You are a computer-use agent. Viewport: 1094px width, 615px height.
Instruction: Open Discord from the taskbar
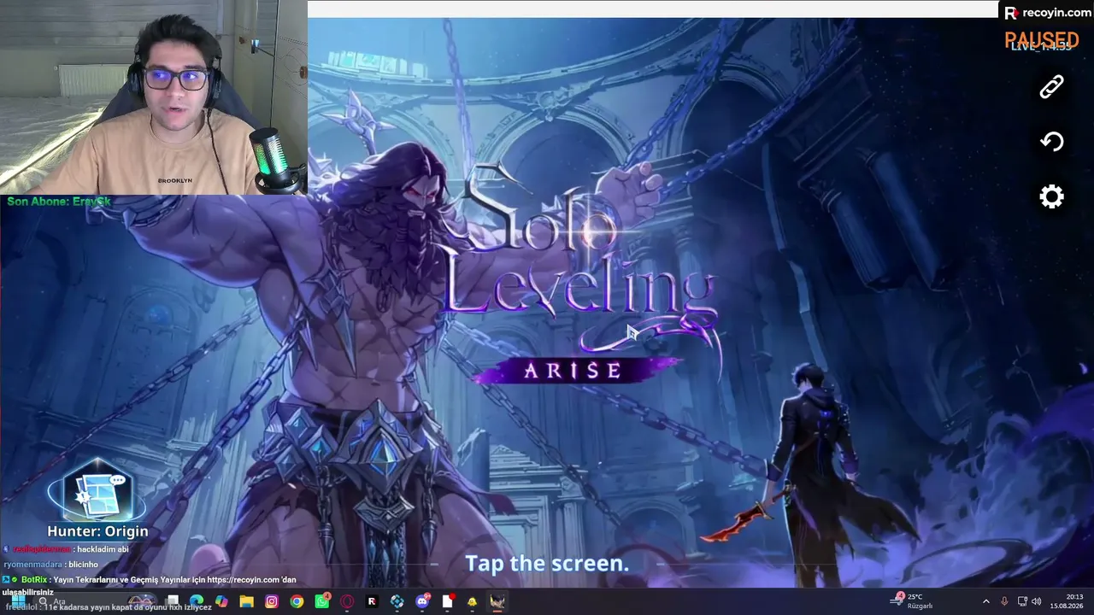[x=422, y=601]
